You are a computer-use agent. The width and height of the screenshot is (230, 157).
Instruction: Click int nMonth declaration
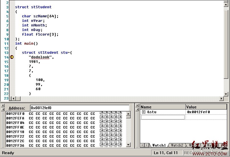pos(35,25)
